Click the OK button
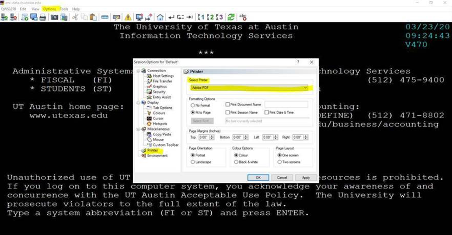The width and height of the screenshot is (452, 235). tap(258, 178)
